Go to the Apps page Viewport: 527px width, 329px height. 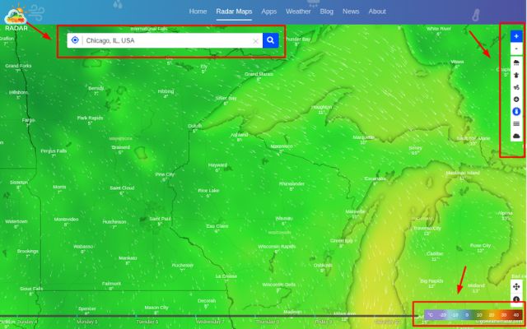[269, 12]
